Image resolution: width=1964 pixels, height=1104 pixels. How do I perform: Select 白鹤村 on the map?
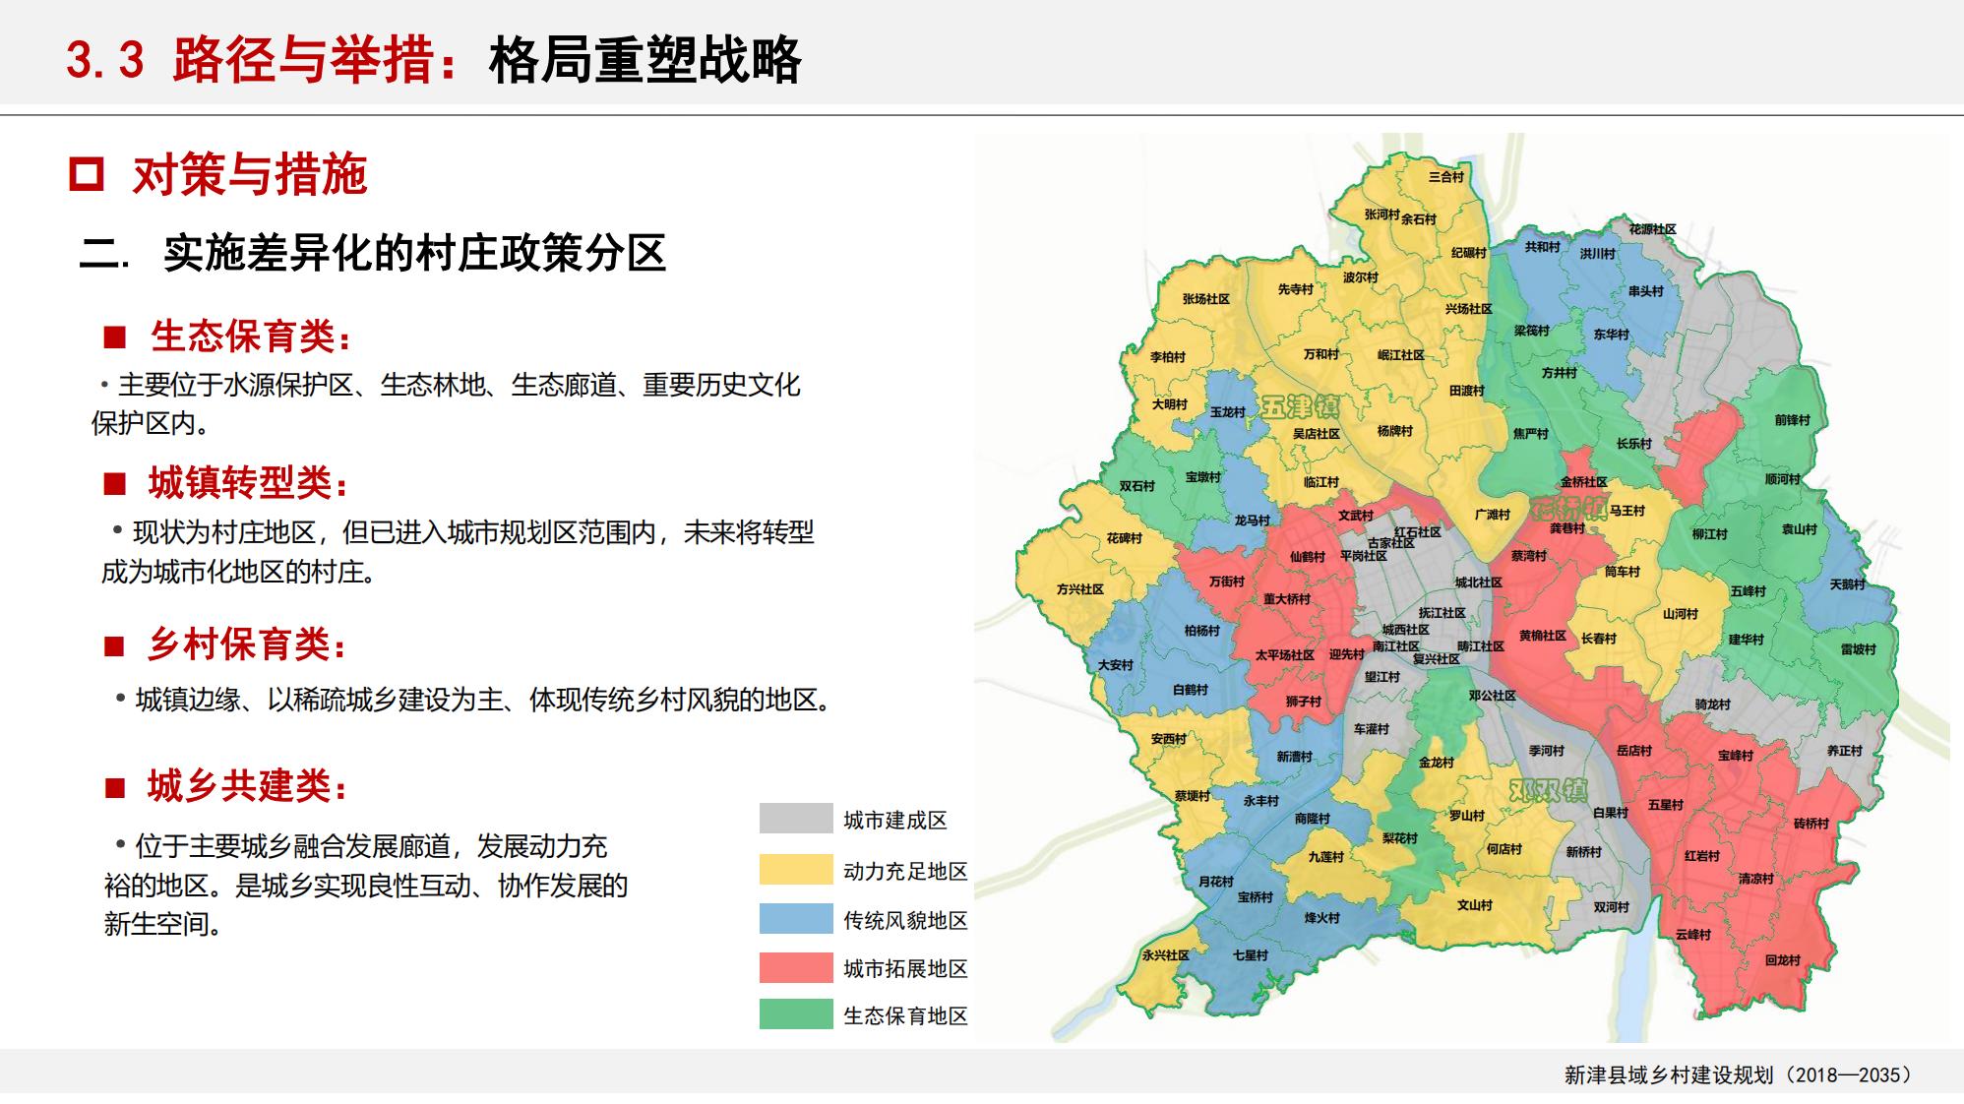pyautogui.click(x=1191, y=690)
